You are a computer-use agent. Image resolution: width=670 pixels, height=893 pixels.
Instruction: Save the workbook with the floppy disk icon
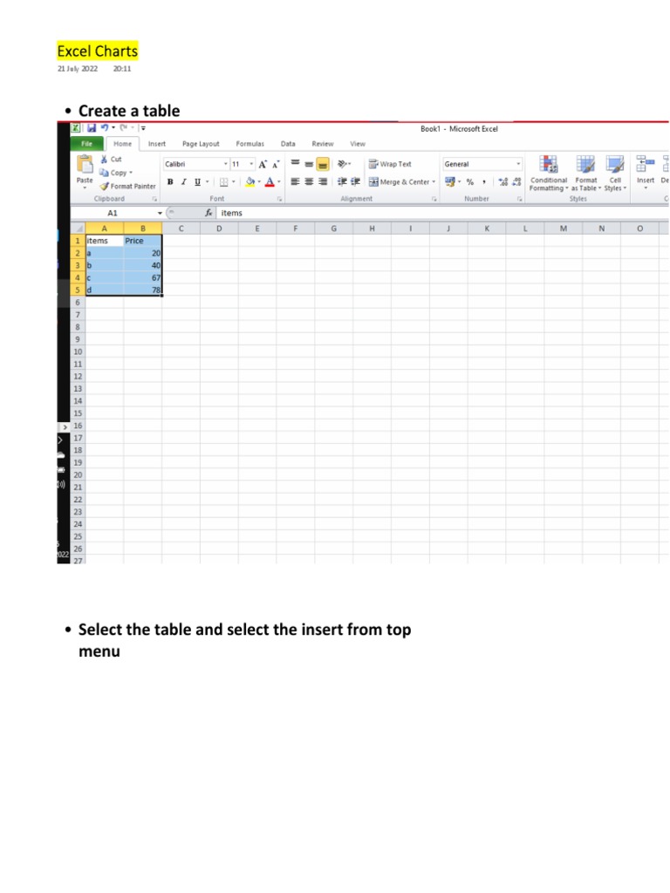point(92,128)
